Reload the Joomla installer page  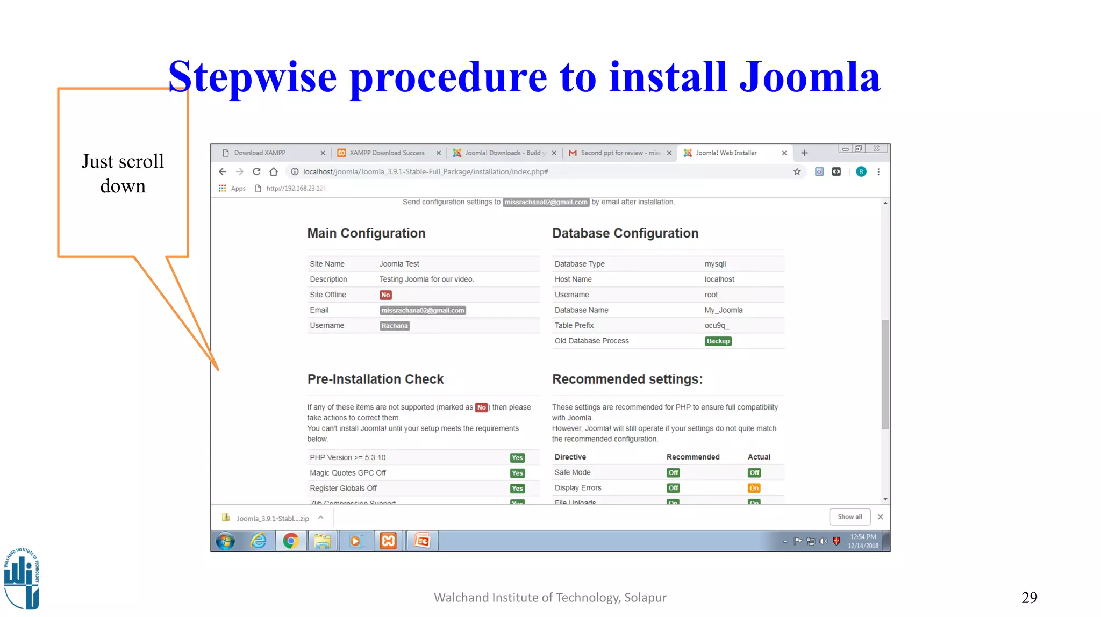[256, 171]
